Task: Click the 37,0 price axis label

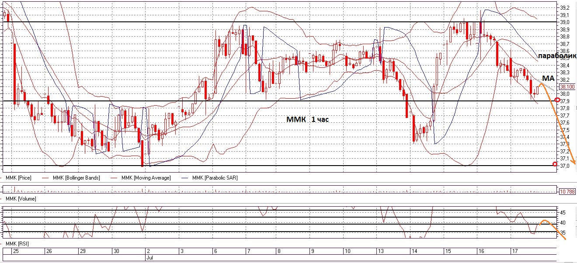Action: click(x=565, y=166)
